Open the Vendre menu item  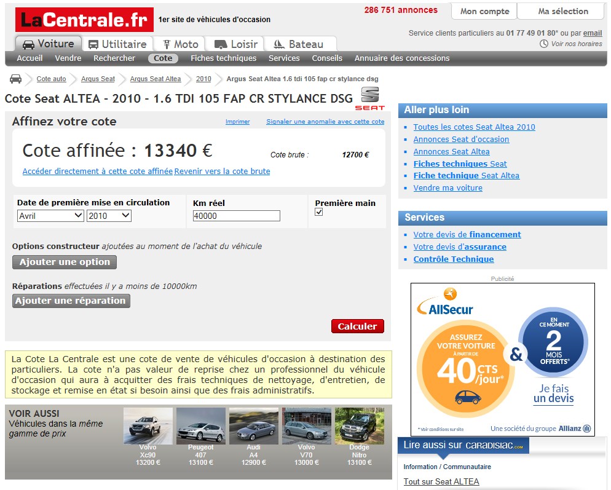click(68, 58)
